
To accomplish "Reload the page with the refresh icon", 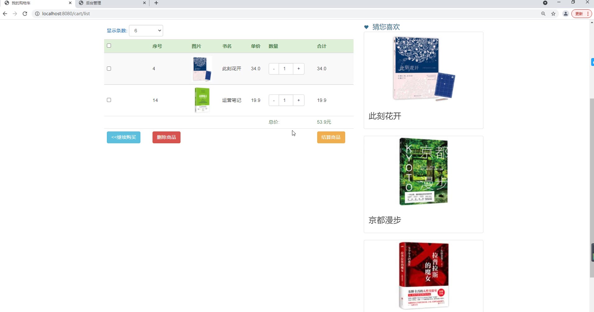I will [x=25, y=14].
